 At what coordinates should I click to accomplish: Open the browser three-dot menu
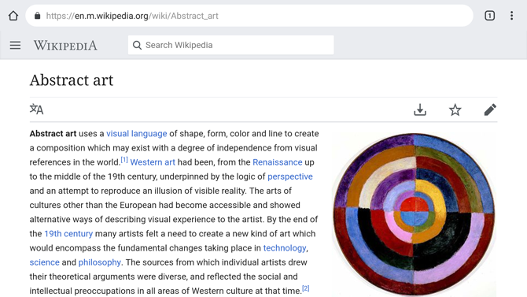[511, 16]
